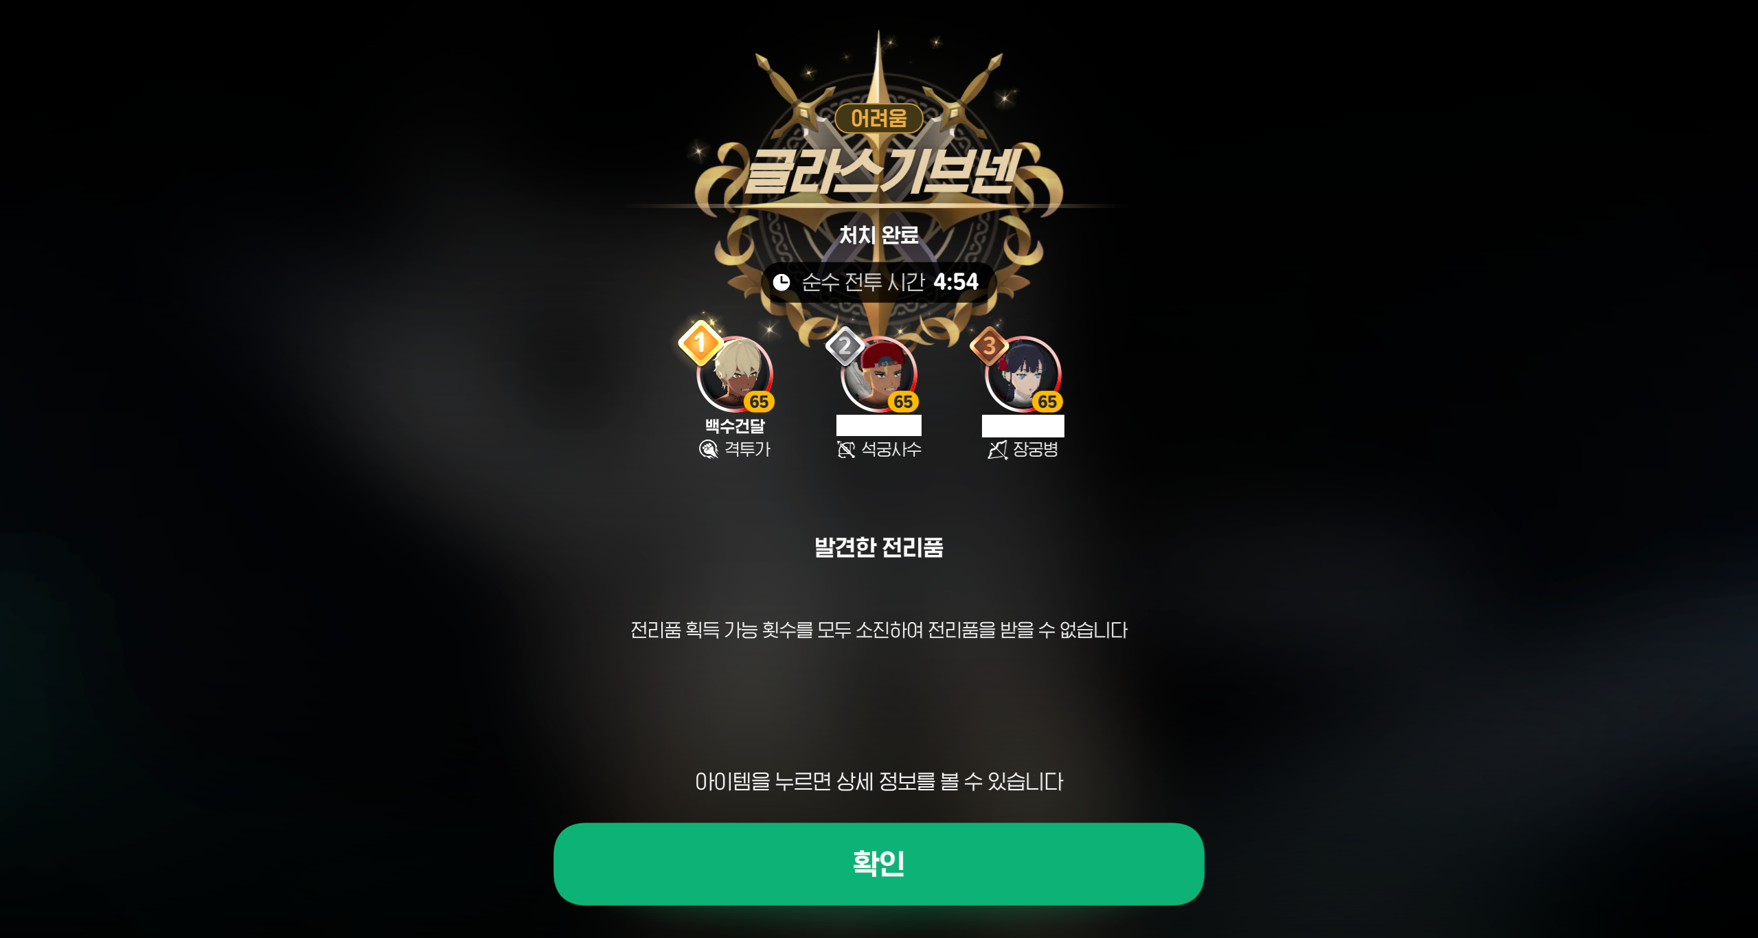
Task: Click the 석궁사수 crossbow class icon
Action: pos(846,449)
